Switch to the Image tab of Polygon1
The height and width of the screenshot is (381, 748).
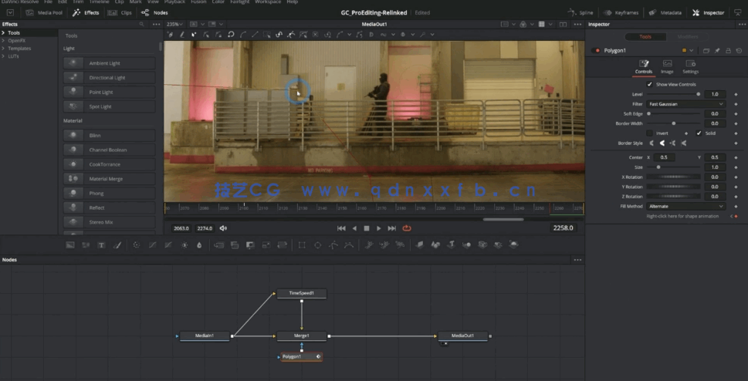(667, 66)
